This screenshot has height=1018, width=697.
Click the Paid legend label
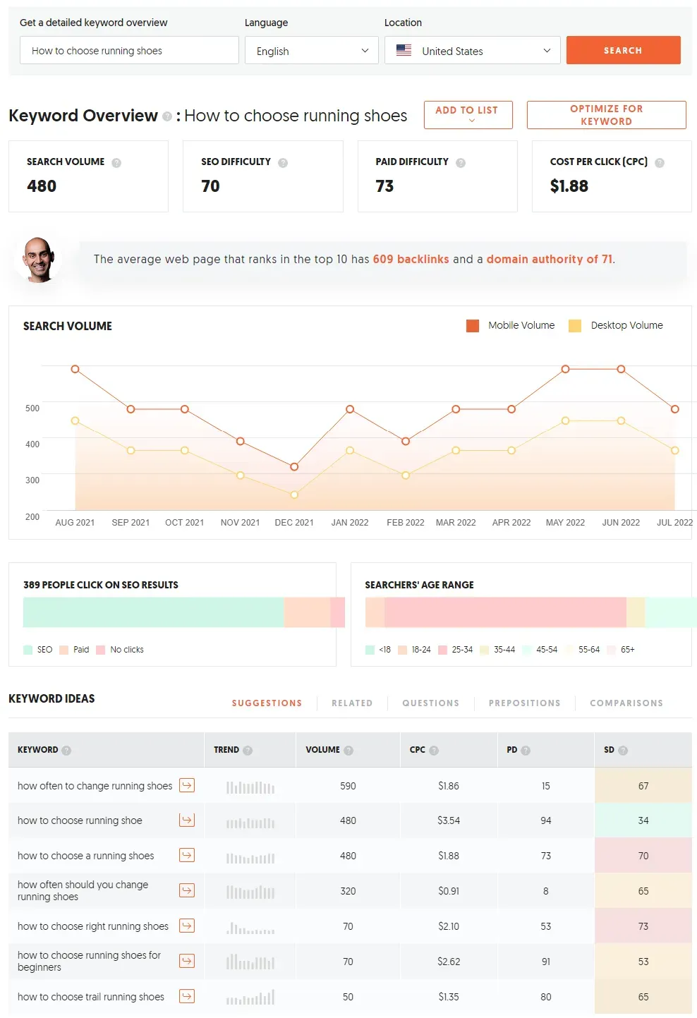(81, 650)
